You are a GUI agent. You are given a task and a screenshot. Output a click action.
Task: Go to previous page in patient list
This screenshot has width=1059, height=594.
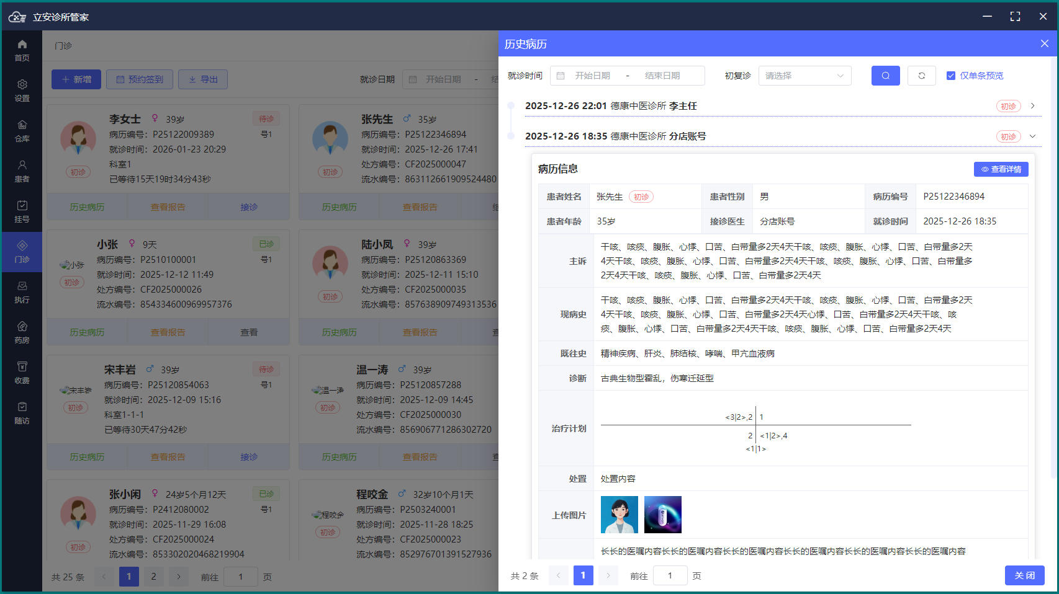click(x=104, y=577)
